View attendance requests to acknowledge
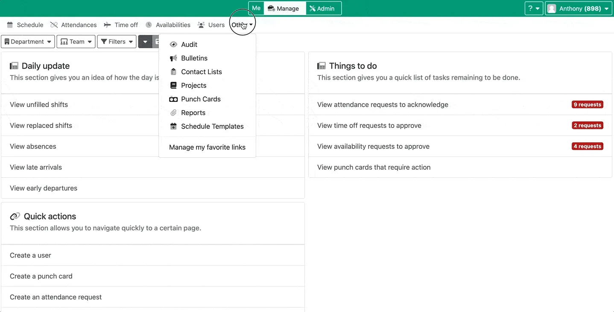Image resolution: width=614 pixels, height=312 pixels. (x=383, y=104)
